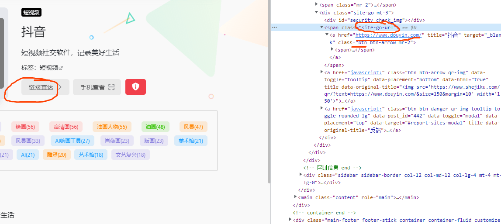This screenshot has width=501, height=224.
Task: Select the 文艺复兴(18) tag
Action: pos(130,155)
